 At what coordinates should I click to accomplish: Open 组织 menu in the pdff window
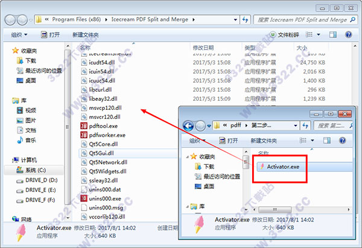[197, 141]
